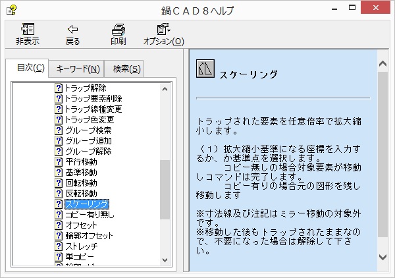Print the topic using 印刷 icon
Image resolution: width=395 pixels, height=278 pixels.
click(x=118, y=30)
